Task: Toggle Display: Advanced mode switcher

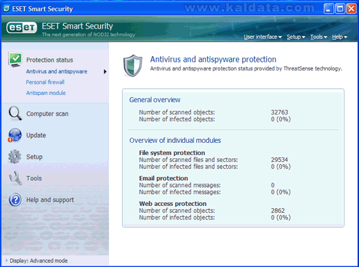Action: 37,261
